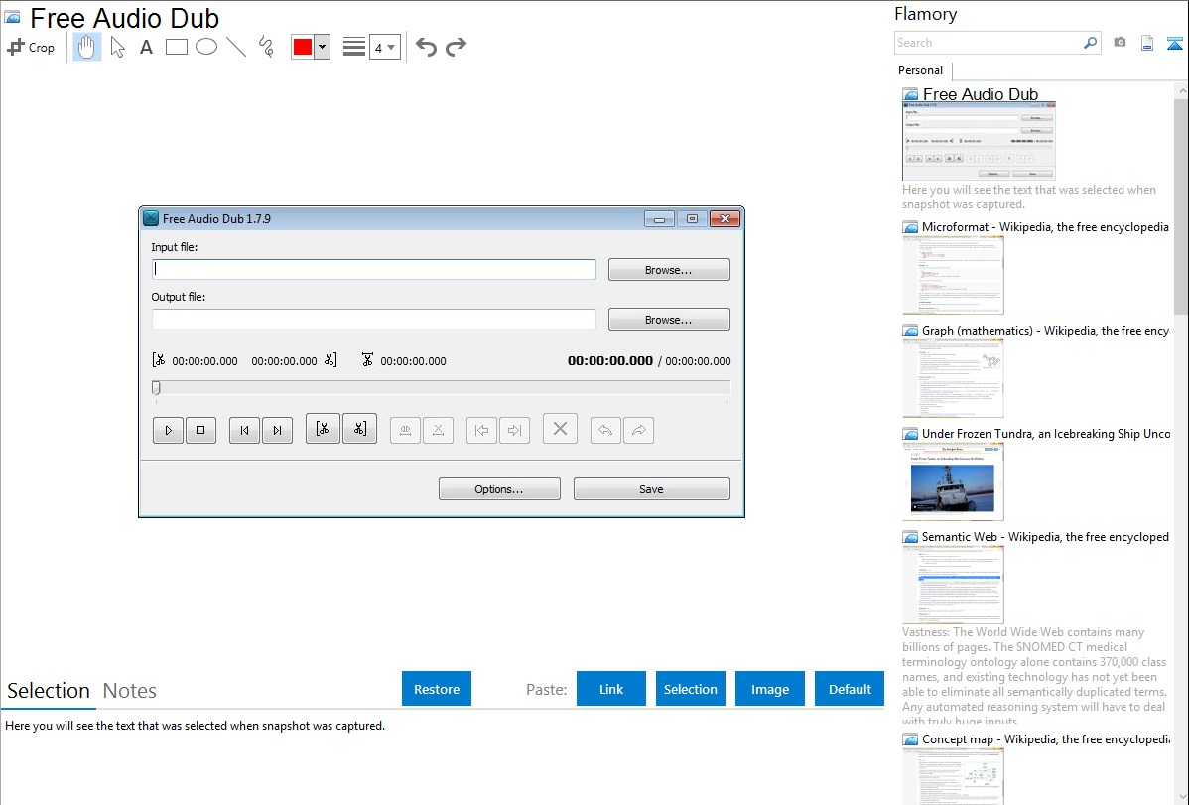Click the document page icon in Flamory
Viewport: 1189px width, 805px height.
[1147, 43]
